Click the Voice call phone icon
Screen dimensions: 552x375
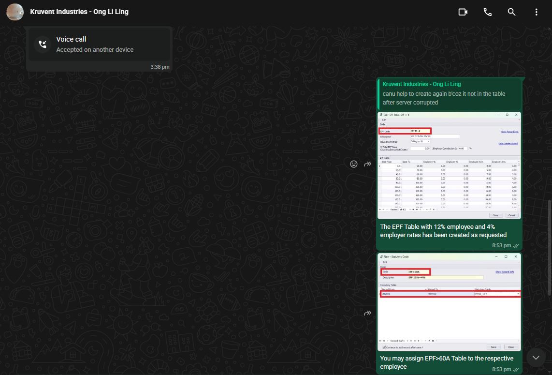point(43,44)
